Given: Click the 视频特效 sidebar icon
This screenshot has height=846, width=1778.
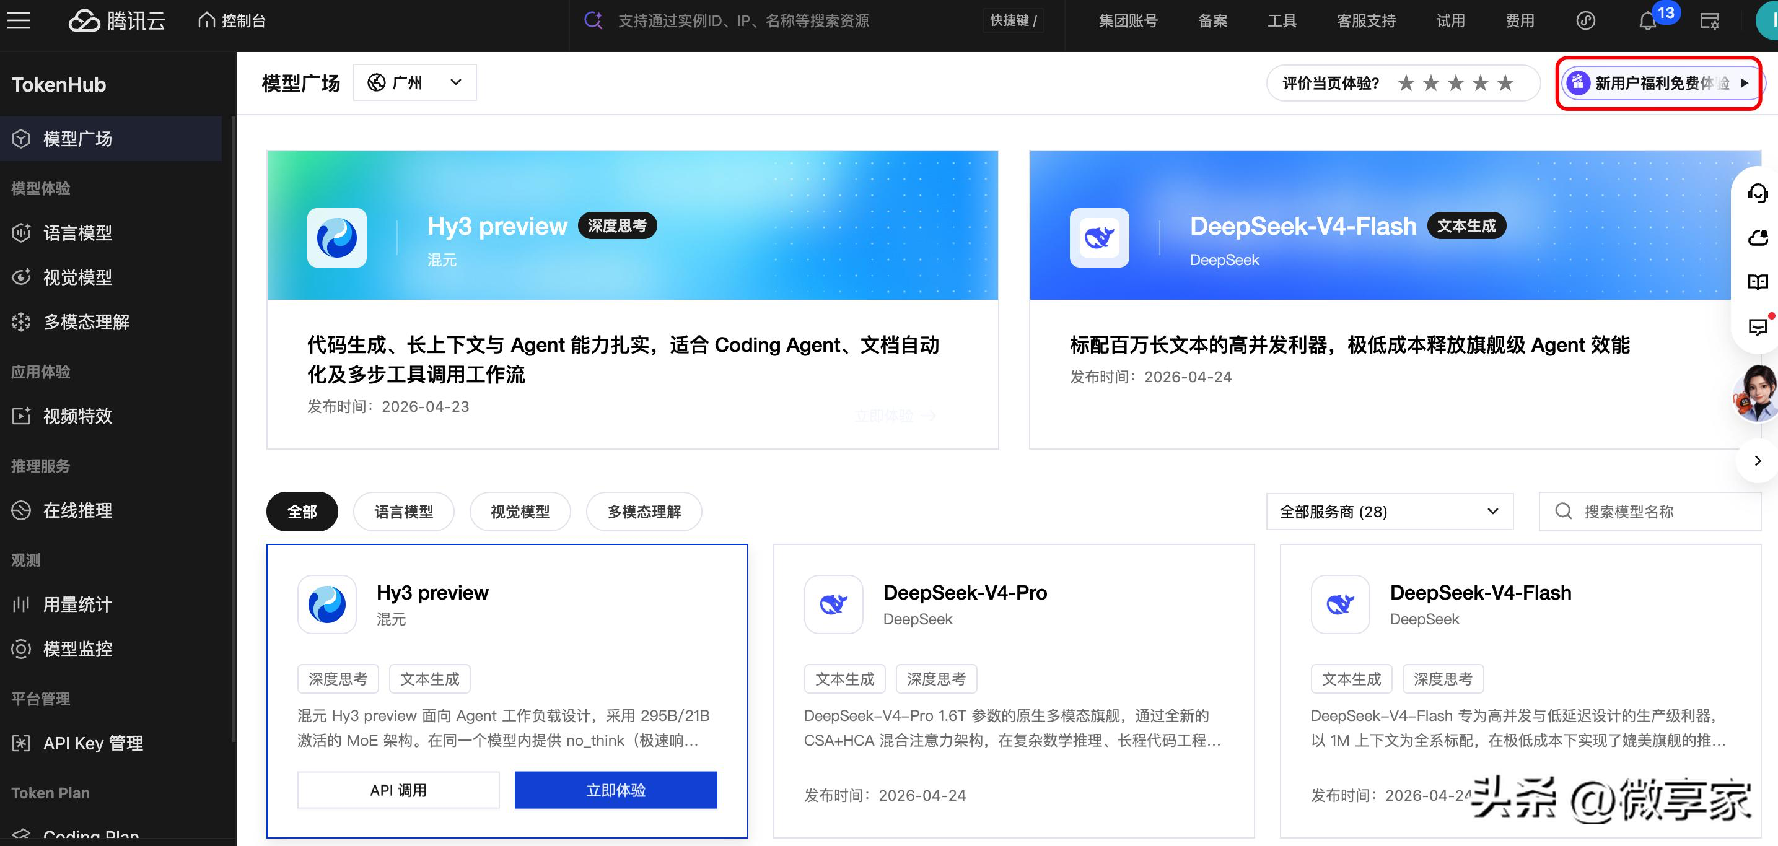Looking at the screenshot, I should pyautogui.click(x=22, y=416).
